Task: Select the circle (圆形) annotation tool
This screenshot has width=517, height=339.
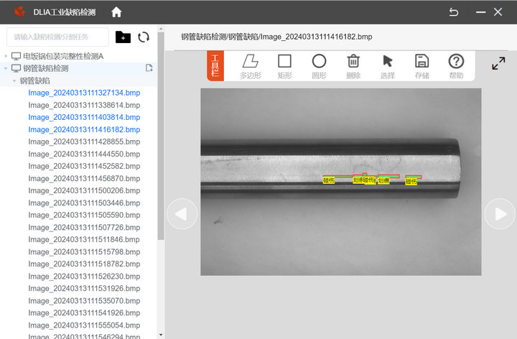Action: pyautogui.click(x=319, y=66)
